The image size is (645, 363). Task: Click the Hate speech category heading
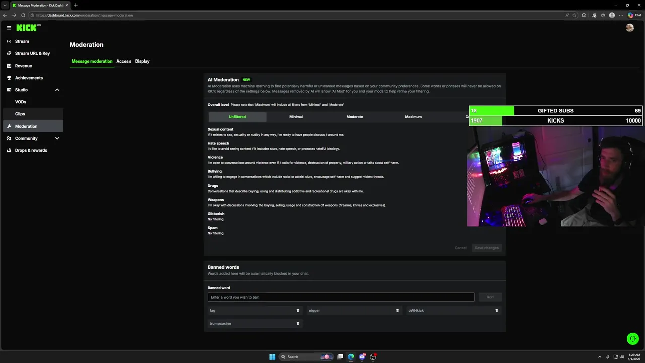click(x=218, y=143)
